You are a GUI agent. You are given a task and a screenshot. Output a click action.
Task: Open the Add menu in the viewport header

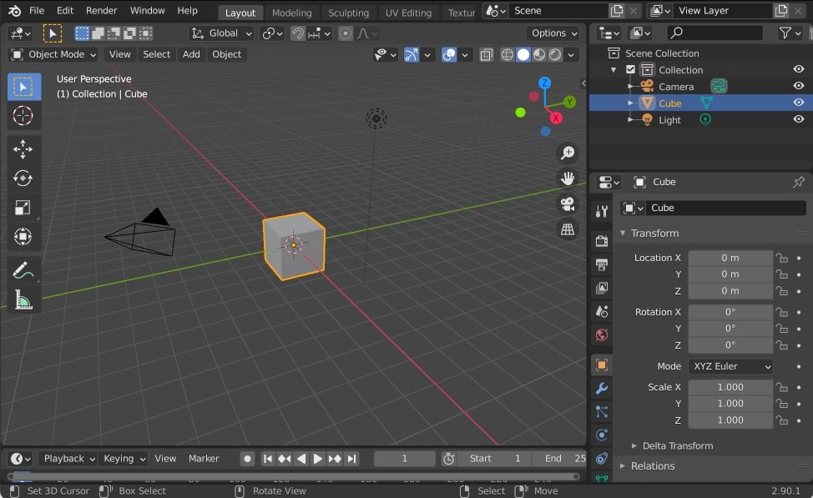click(x=190, y=54)
